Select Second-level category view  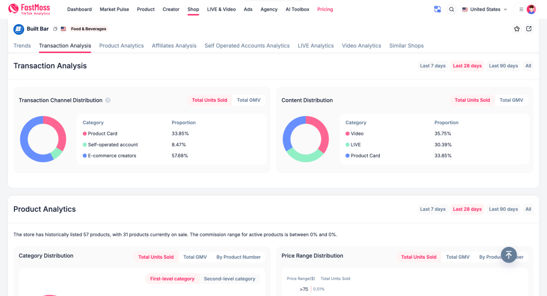[x=230, y=279]
